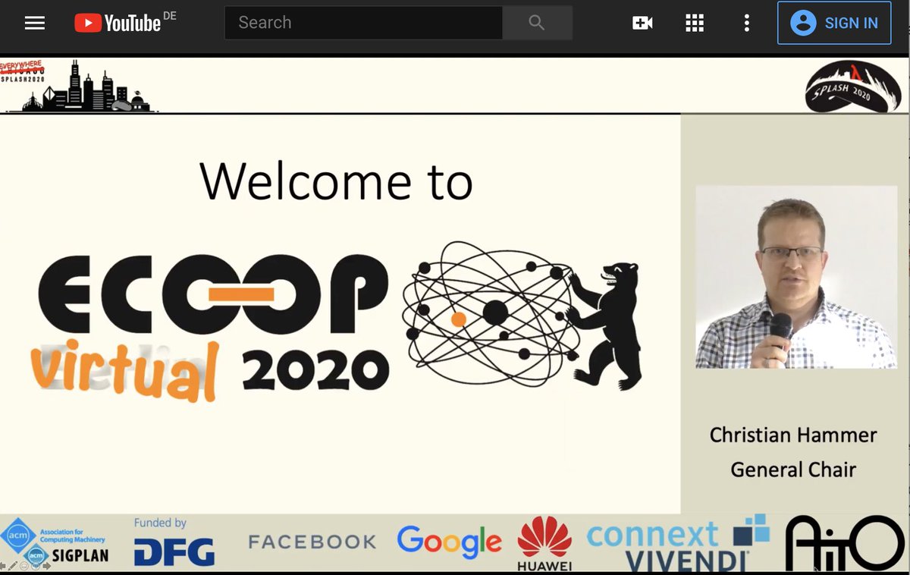The height and width of the screenshot is (575, 910).
Task: Click the round SPLASH 2020 bean logo
Action: pyautogui.click(x=853, y=86)
